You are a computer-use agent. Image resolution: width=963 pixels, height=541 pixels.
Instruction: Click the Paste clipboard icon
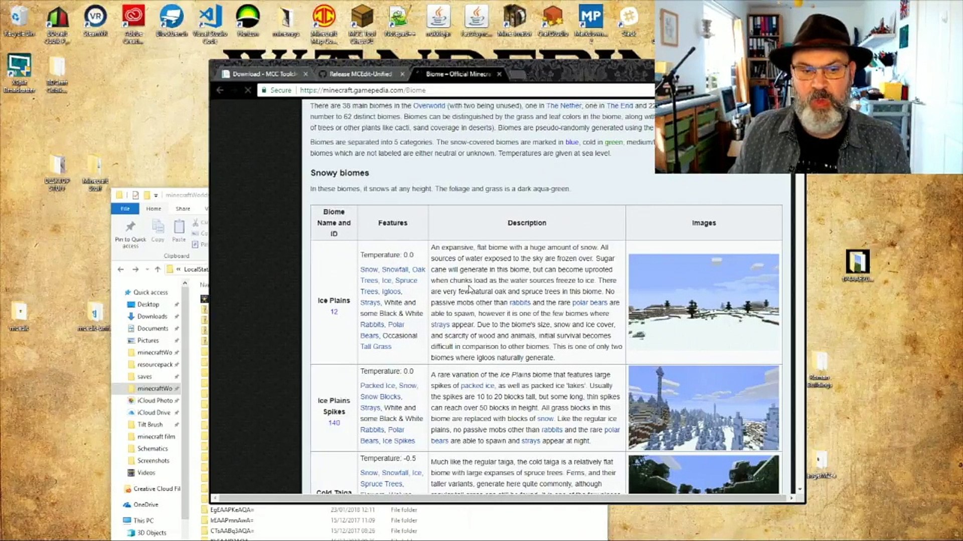179,227
